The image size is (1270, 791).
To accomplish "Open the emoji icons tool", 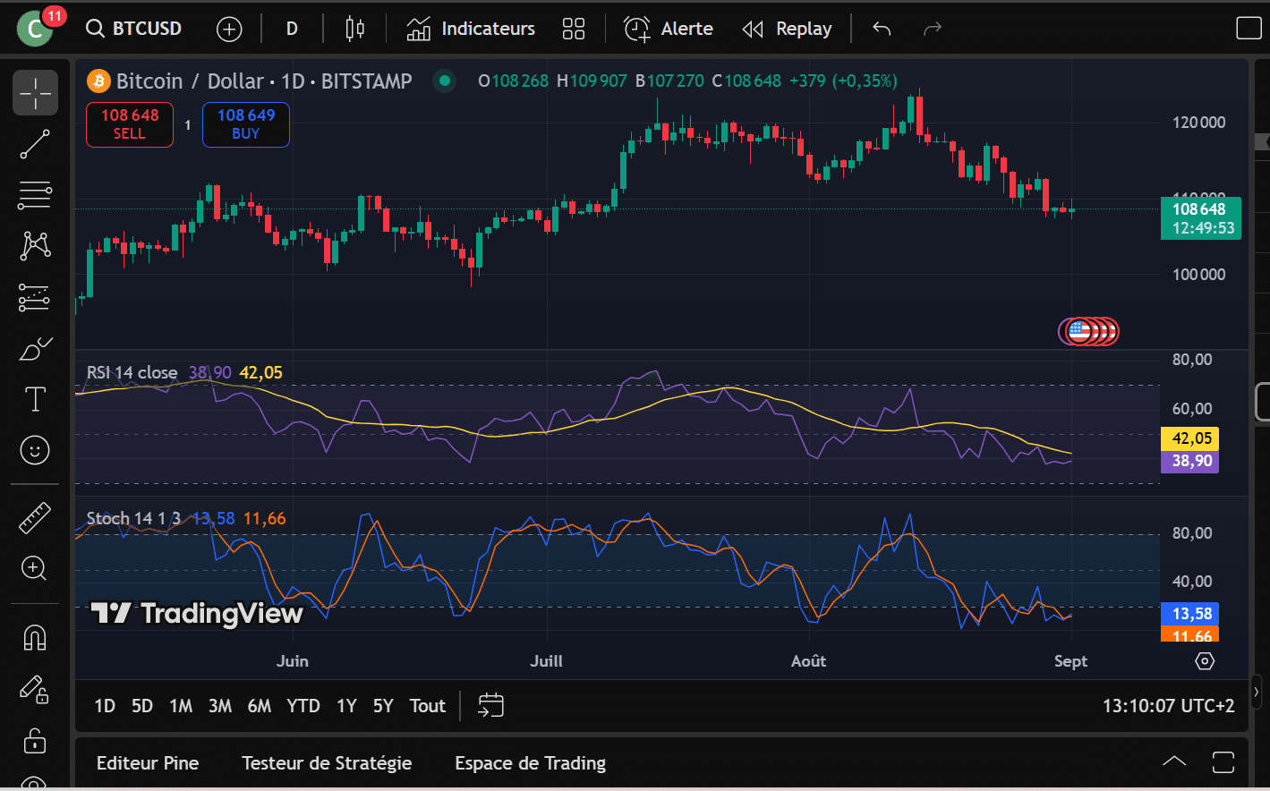I will point(35,450).
